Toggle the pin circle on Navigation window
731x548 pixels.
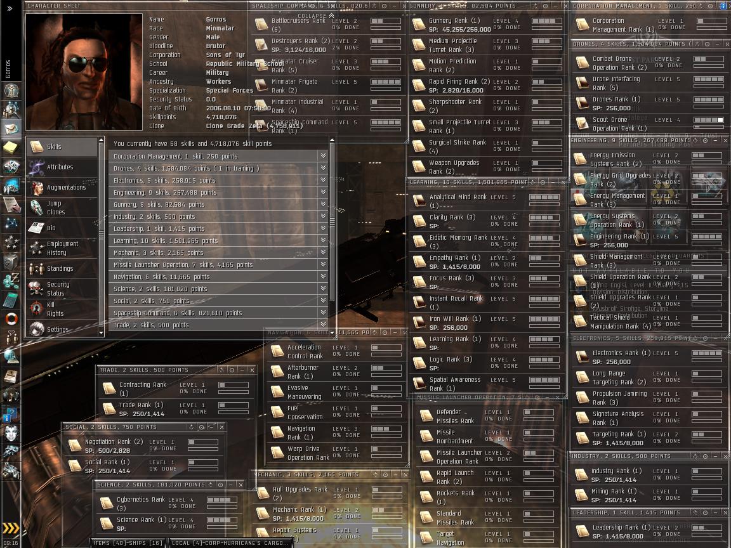(385, 332)
